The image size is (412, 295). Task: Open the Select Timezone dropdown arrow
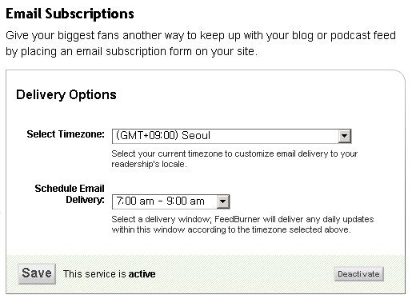click(x=344, y=136)
